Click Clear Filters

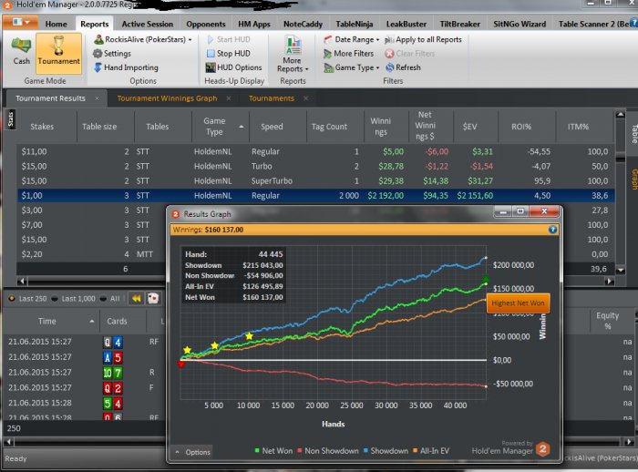pyautogui.click(x=410, y=53)
